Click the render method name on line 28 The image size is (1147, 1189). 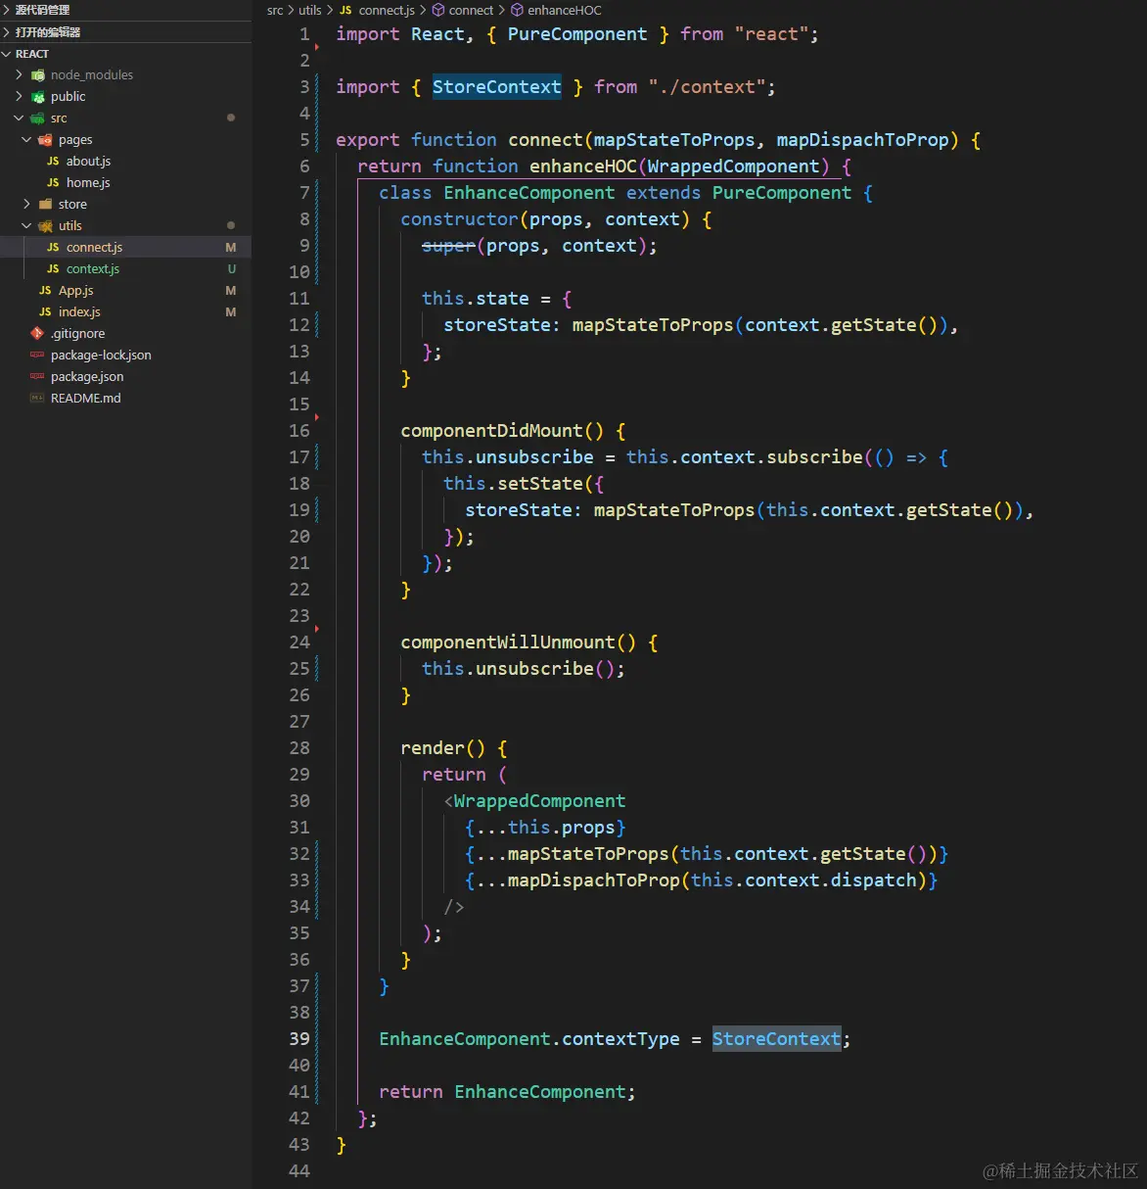pyautogui.click(x=433, y=747)
